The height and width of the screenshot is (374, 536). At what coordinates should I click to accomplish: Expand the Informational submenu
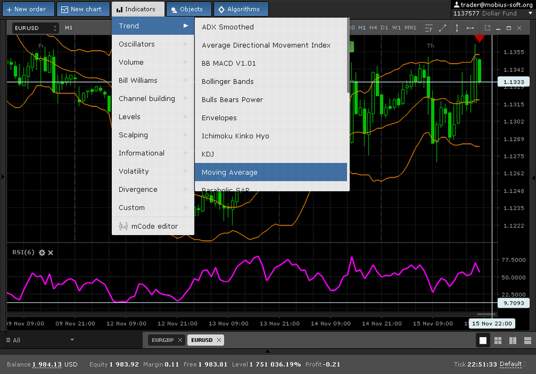coord(153,153)
